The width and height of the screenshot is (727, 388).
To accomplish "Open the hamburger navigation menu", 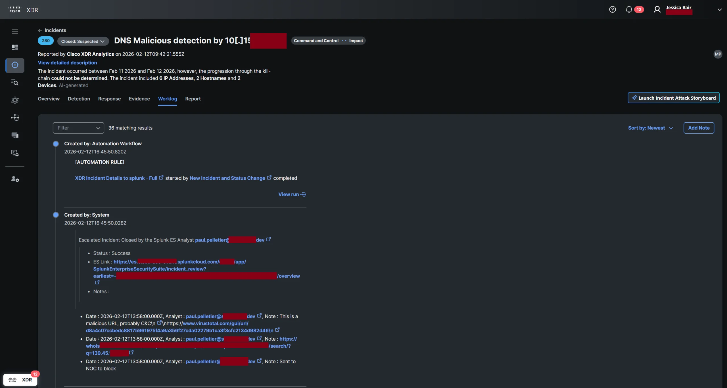I will click(15, 31).
